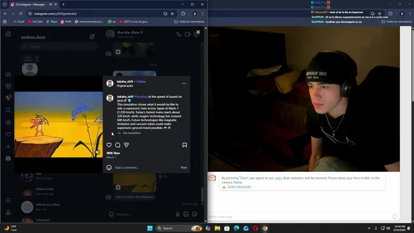Open File Explorer from the taskbar
414x233 pixels.
coord(217,228)
